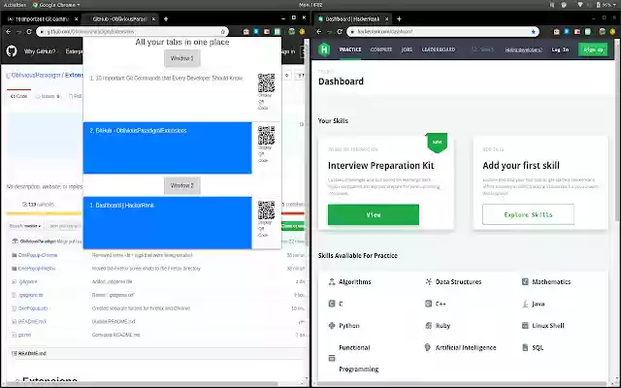This screenshot has width=621, height=388.
Task: Click Mathematics skill icon
Action: [525, 281]
